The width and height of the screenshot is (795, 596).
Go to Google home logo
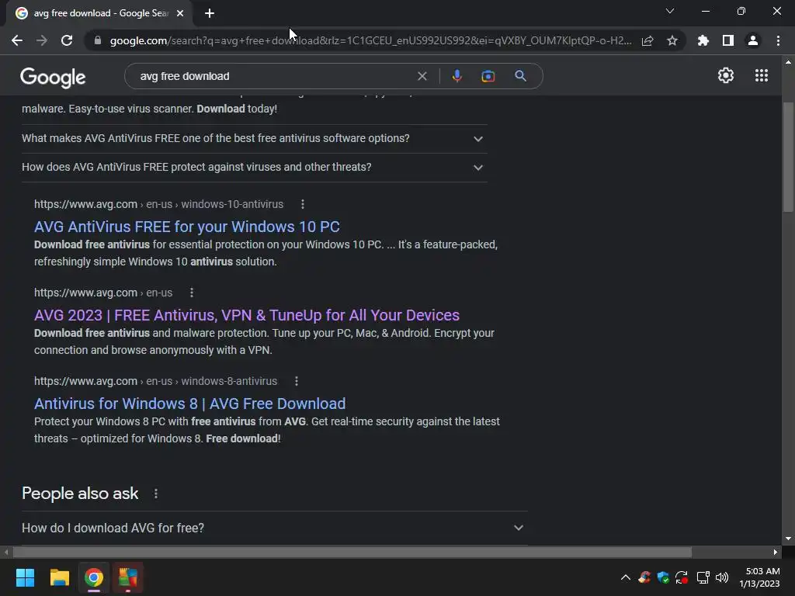click(53, 77)
